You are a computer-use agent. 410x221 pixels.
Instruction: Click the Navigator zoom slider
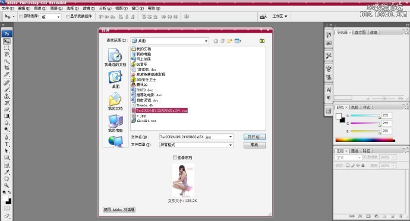384,99
